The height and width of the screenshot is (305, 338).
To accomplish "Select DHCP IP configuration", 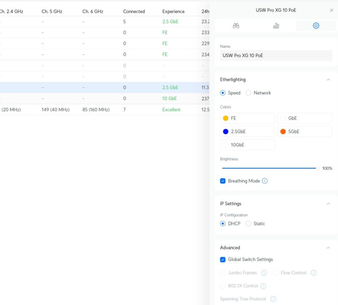I will [x=223, y=223].
